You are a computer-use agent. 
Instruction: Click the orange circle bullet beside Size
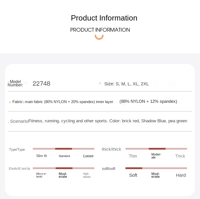[100, 83]
